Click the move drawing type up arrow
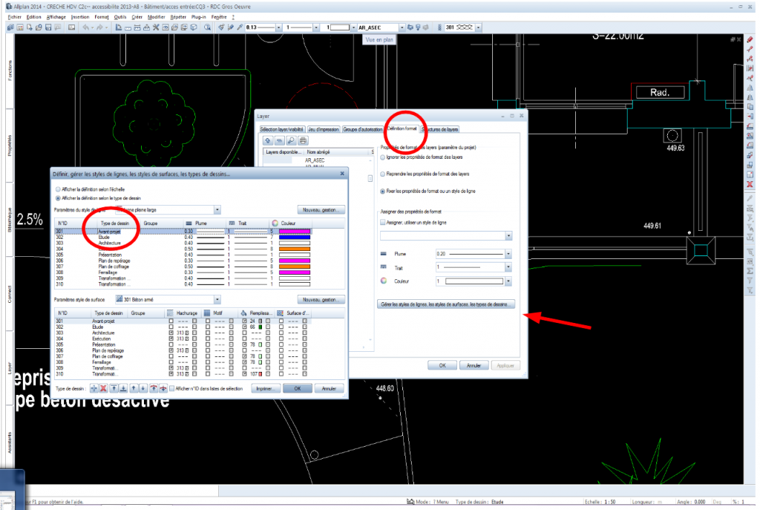 pos(134,388)
